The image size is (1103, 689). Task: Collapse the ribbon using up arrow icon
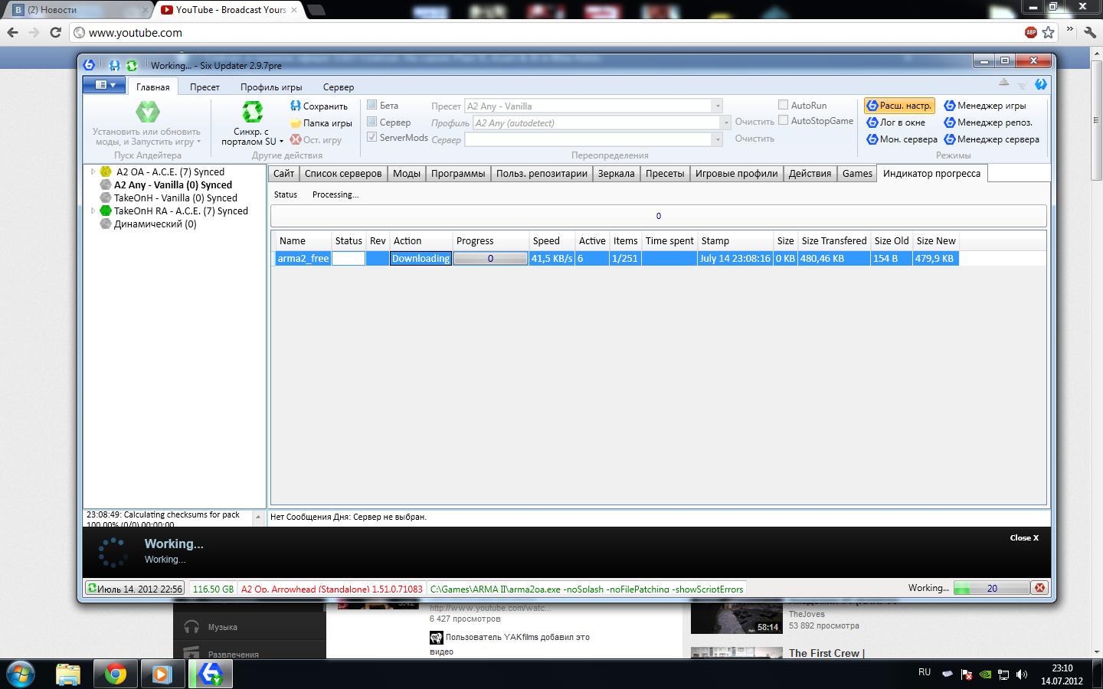click(1004, 83)
